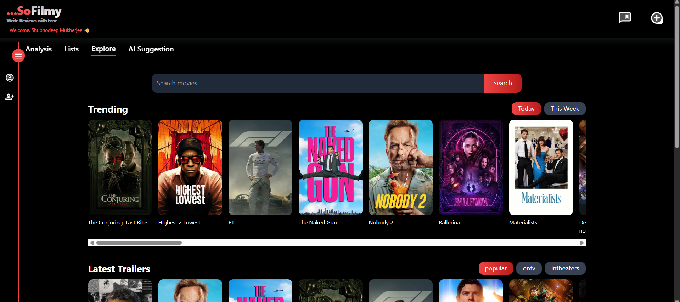680x302 pixels.
Task: Open the Ballerina poster
Action: pos(471,167)
